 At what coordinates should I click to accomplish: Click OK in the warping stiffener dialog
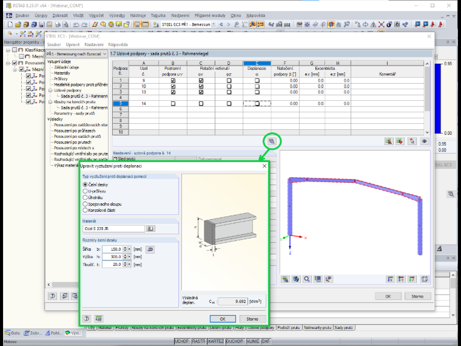point(223,319)
